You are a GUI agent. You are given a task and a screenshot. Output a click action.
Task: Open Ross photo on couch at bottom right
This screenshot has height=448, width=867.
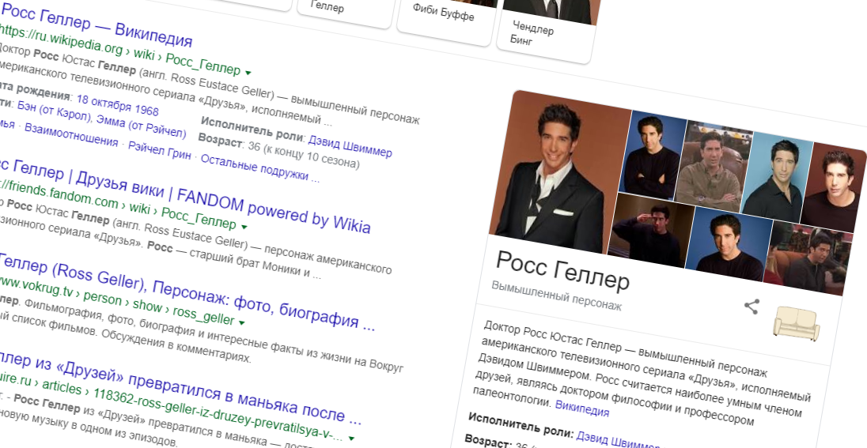pos(808,257)
